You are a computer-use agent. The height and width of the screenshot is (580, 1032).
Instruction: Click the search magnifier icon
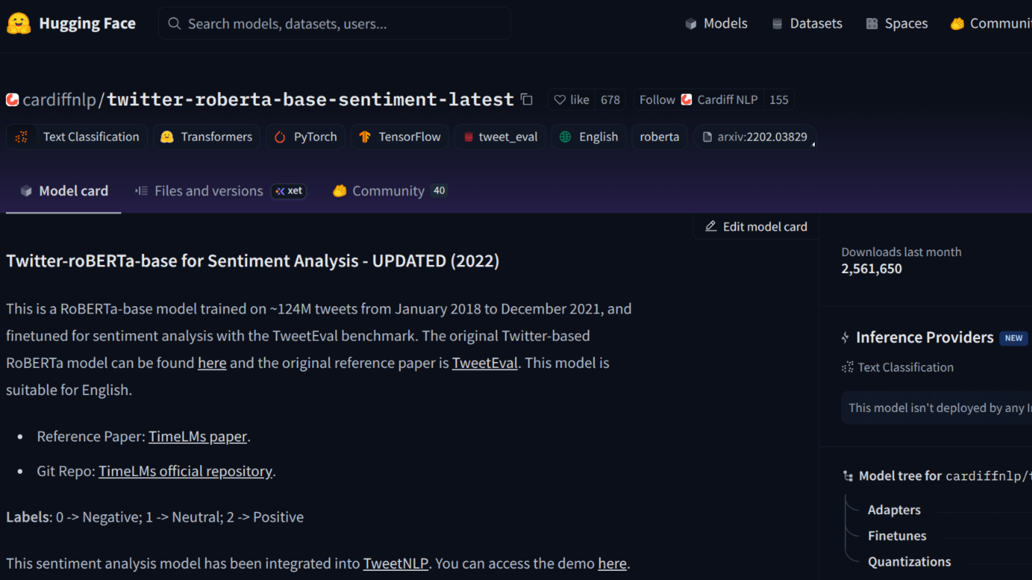pos(174,24)
